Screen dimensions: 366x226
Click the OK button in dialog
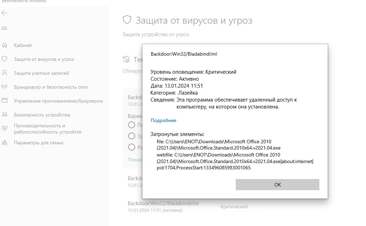(277, 185)
